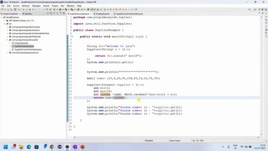
Task: Open the Navigate menu
Action: (x=36, y=6)
